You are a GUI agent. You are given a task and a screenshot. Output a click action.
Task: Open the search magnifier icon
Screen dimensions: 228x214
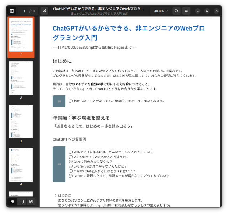pos(176,11)
